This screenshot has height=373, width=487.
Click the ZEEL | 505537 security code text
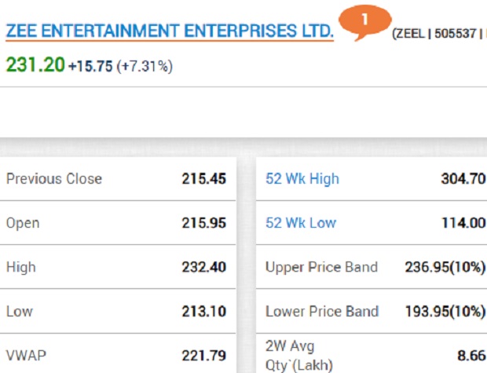coord(437,34)
